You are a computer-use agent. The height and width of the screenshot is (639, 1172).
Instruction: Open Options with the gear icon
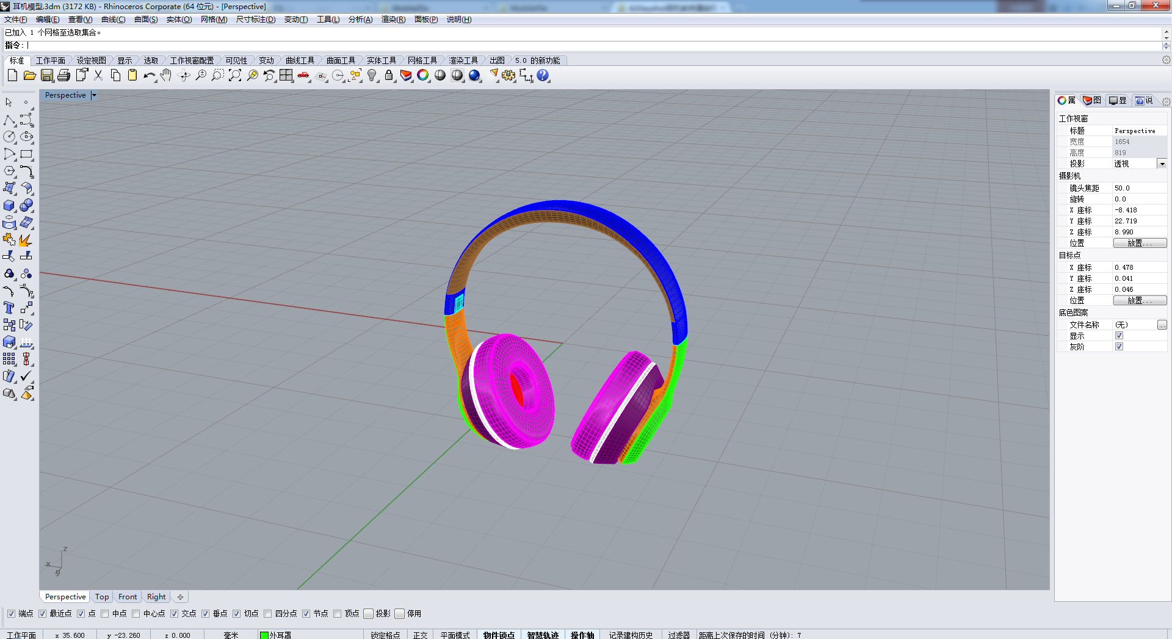[508, 75]
